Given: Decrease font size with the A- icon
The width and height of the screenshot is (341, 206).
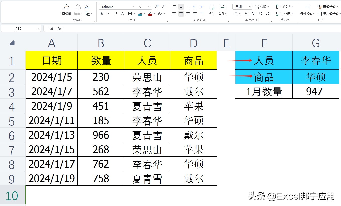Looking at the screenshot, I should (x=164, y=7).
